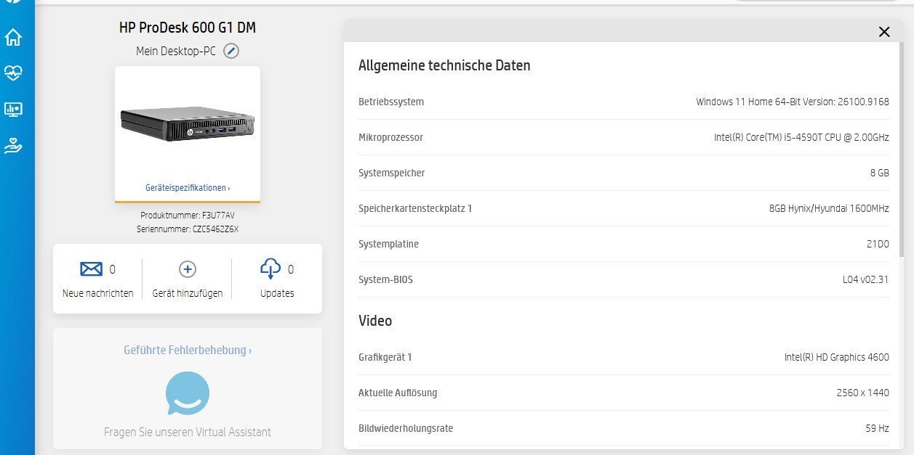Click the Mikroprozessor label
Image resolution: width=914 pixels, height=455 pixels.
pyautogui.click(x=390, y=137)
